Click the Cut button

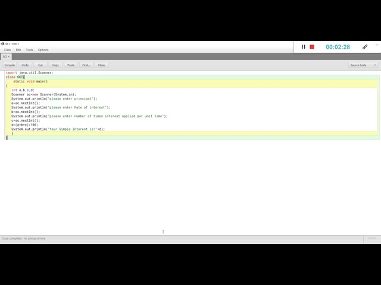coord(40,65)
